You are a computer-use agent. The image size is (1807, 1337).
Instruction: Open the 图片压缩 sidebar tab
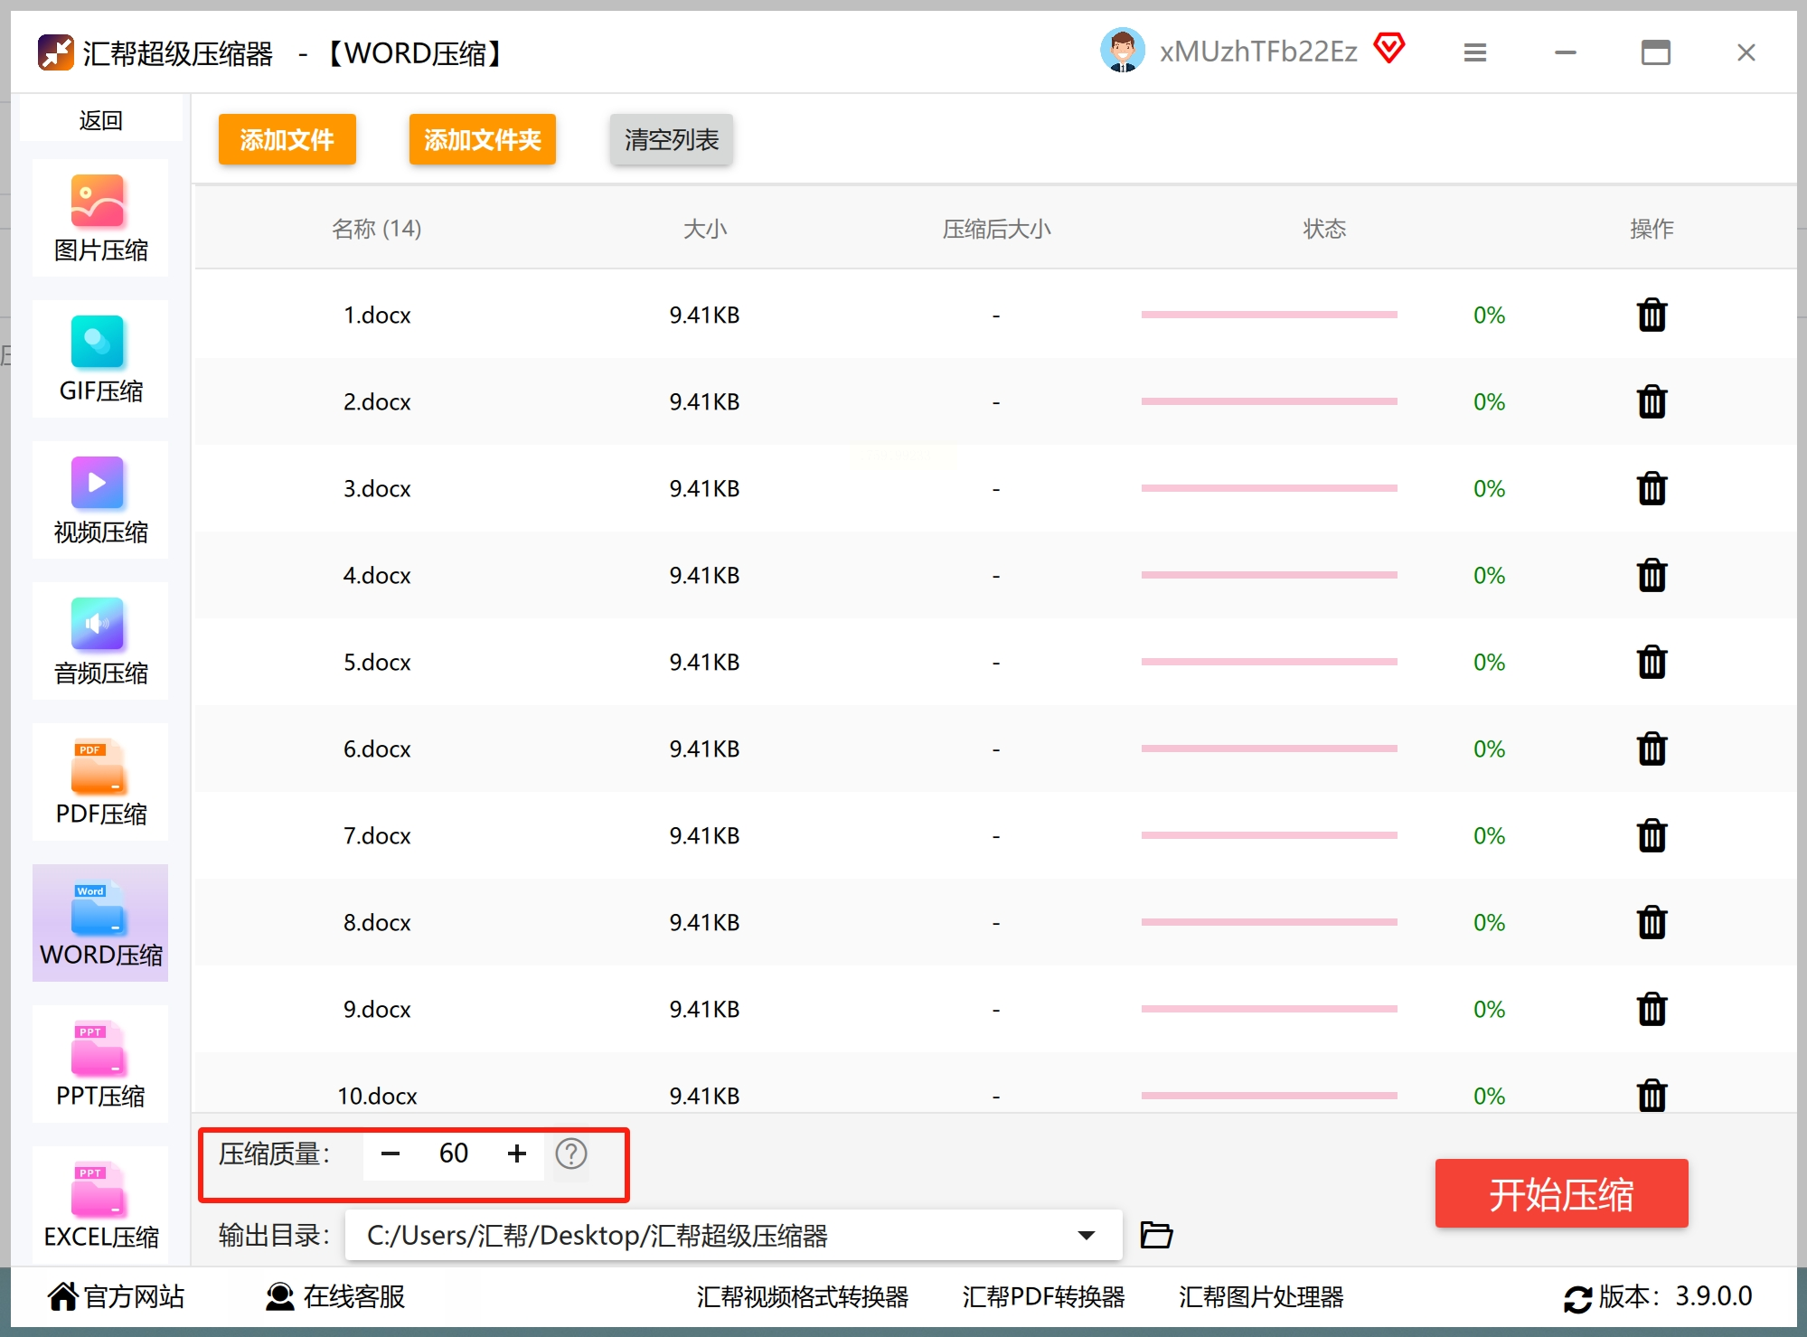tap(100, 218)
